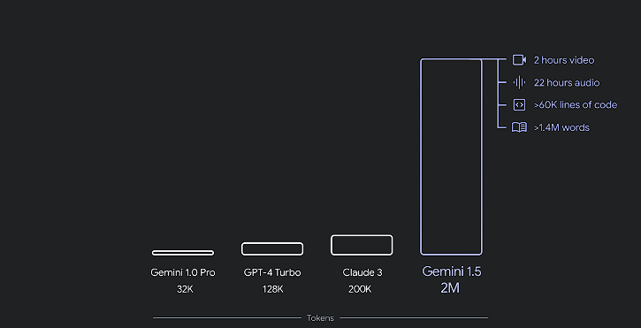
Task: Click the '128K' token value
Action: tap(272, 289)
